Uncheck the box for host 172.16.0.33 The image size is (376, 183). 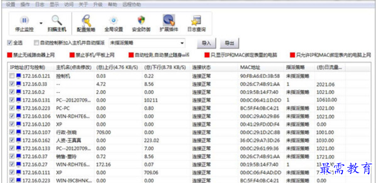point(12,84)
